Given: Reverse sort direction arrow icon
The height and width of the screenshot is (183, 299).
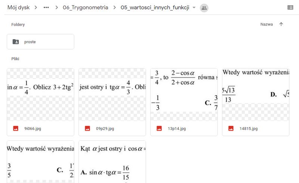Looking at the screenshot, I should click(x=281, y=24).
